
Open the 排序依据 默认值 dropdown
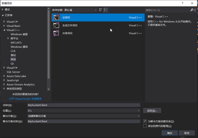[80, 10]
